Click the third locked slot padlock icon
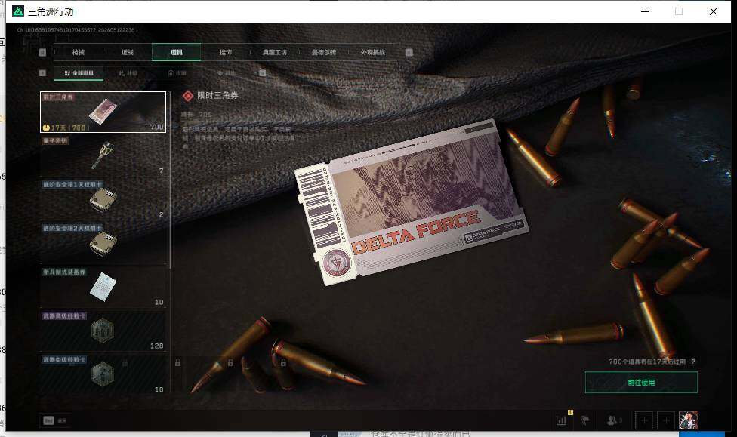 283,363
